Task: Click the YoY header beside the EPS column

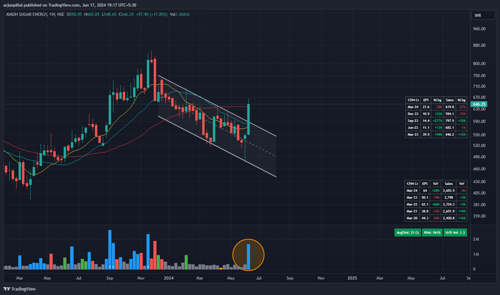Action: 436,184
